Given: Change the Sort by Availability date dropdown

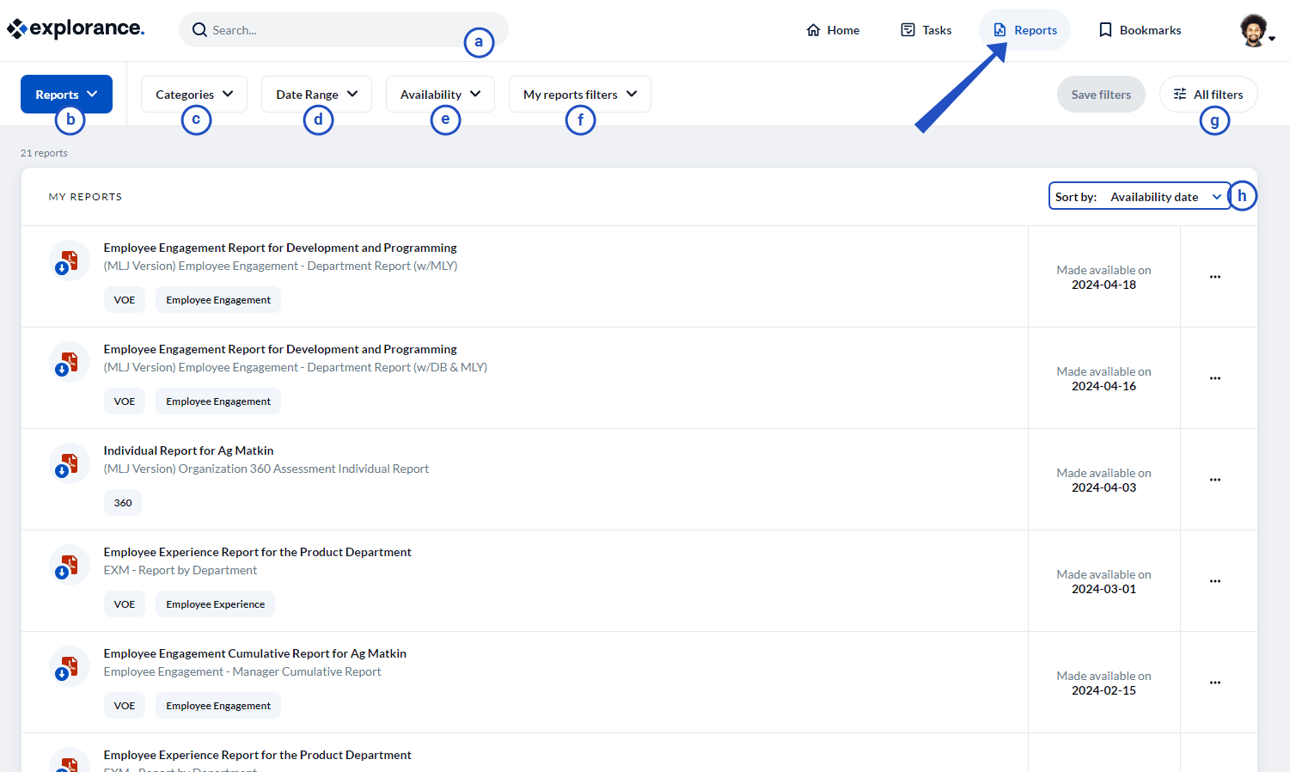Looking at the screenshot, I should point(1165,196).
